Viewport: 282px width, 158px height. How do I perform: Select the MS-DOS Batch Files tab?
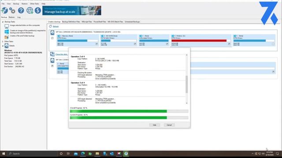[115, 22]
